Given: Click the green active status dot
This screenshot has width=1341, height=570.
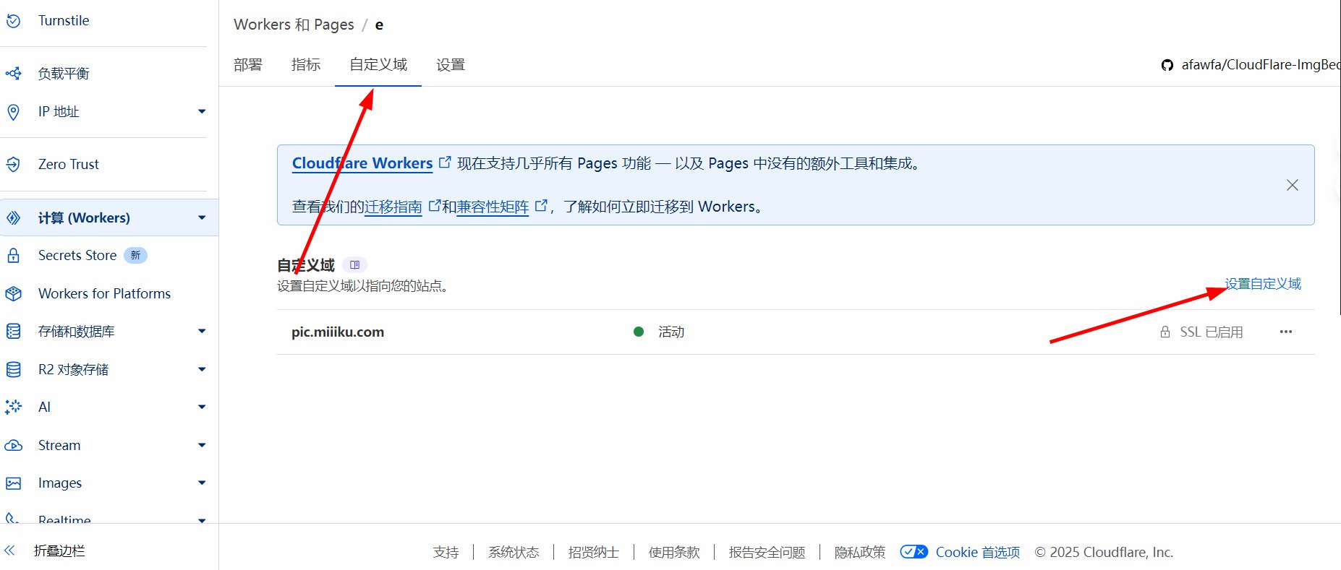Looking at the screenshot, I should [x=639, y=332].
